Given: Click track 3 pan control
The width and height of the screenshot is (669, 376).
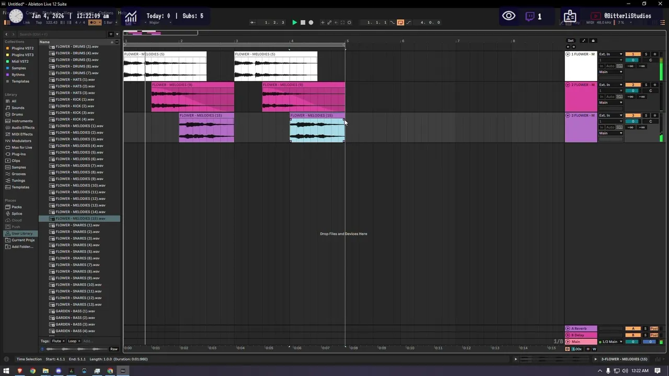Looking at the screenshot, I should [x=651, y=121].
